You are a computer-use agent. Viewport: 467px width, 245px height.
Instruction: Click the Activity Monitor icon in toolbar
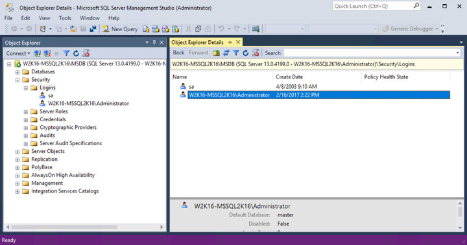point(256,29)
